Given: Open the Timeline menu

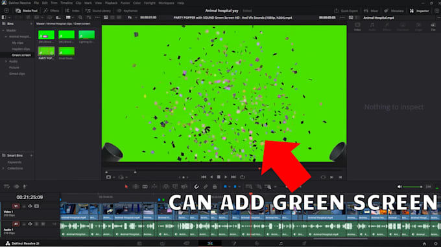Looking at the screenshot, I should [x=66, y=3].
